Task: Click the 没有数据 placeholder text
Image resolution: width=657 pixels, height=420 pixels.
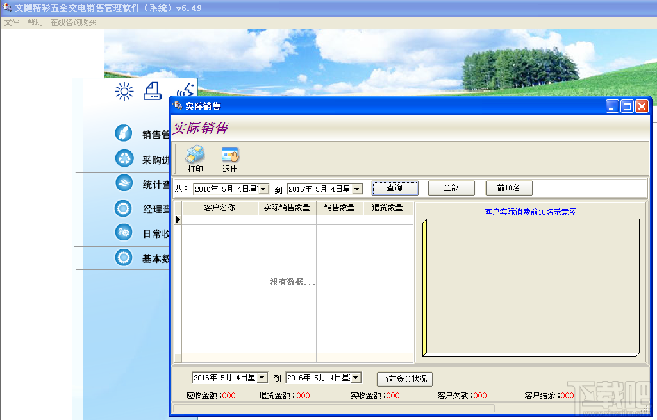Action: pyautogui.click(x=292, y=282)
